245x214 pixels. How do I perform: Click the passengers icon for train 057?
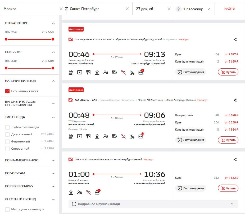pyautogui.click(x=80, y=192)
